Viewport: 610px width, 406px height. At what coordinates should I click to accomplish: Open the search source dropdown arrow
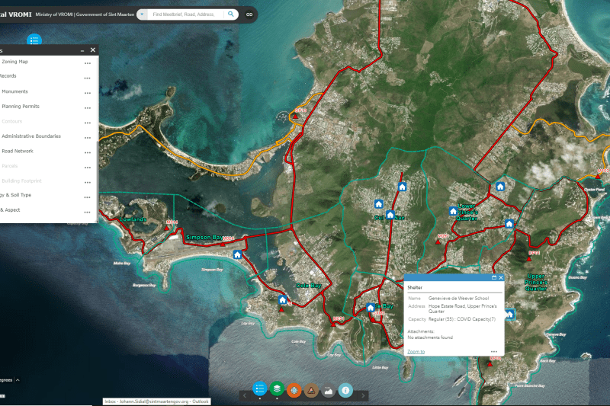click(x=142, y=14)
